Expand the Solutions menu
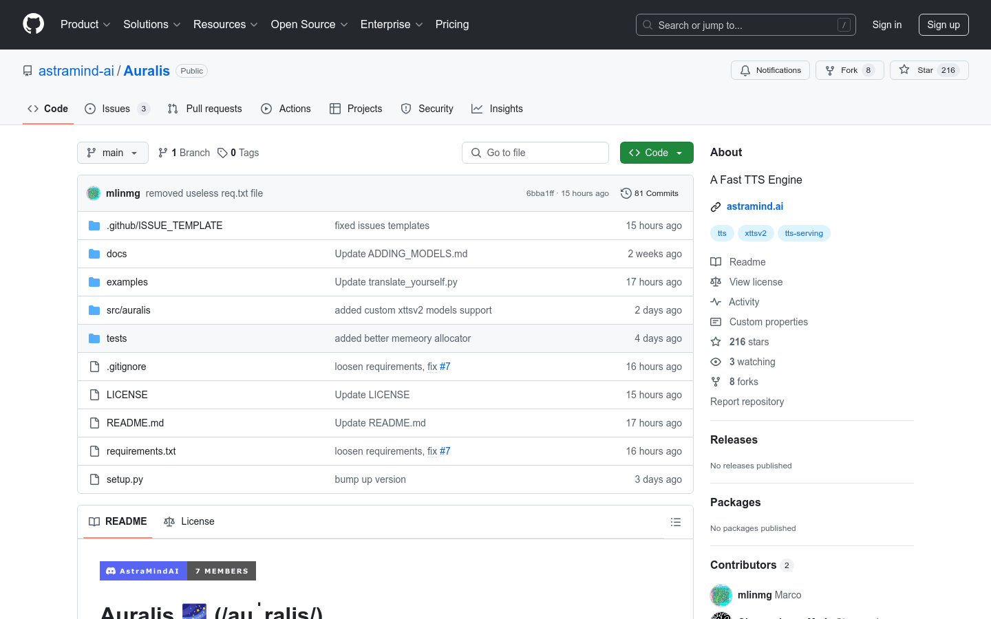991x619 pixels. point(152,25)
